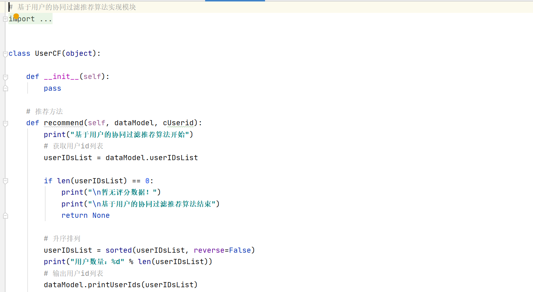The image size is (533, 292).
Task: Collapse the if len(userIDsList) block
Action: tap(5, 180)
